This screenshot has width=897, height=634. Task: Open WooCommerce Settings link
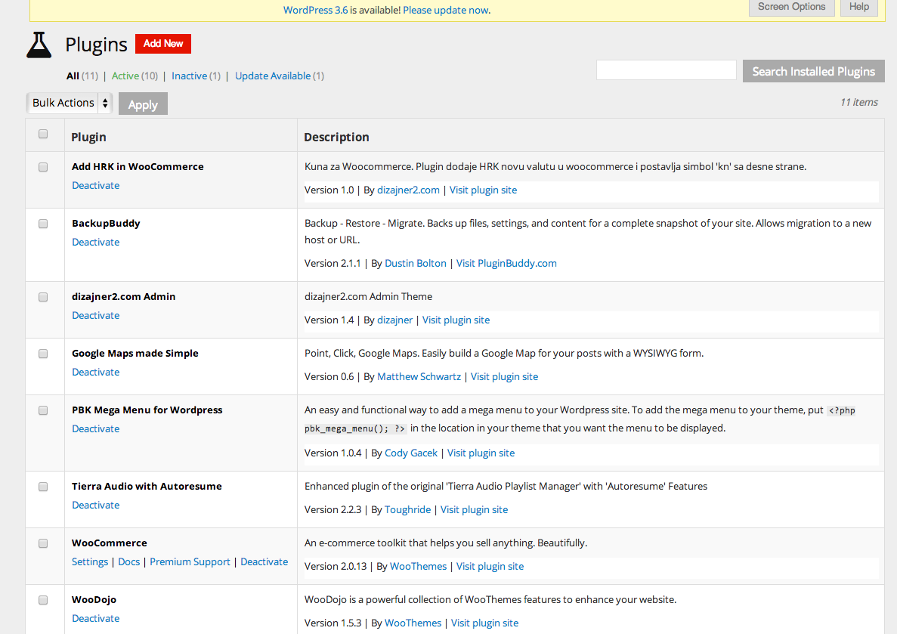pyautogui.click(x=90, y=562)
